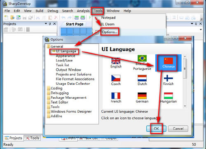
Task: Open the right panel's title dropdown arrow
Action: coord(192,24)
